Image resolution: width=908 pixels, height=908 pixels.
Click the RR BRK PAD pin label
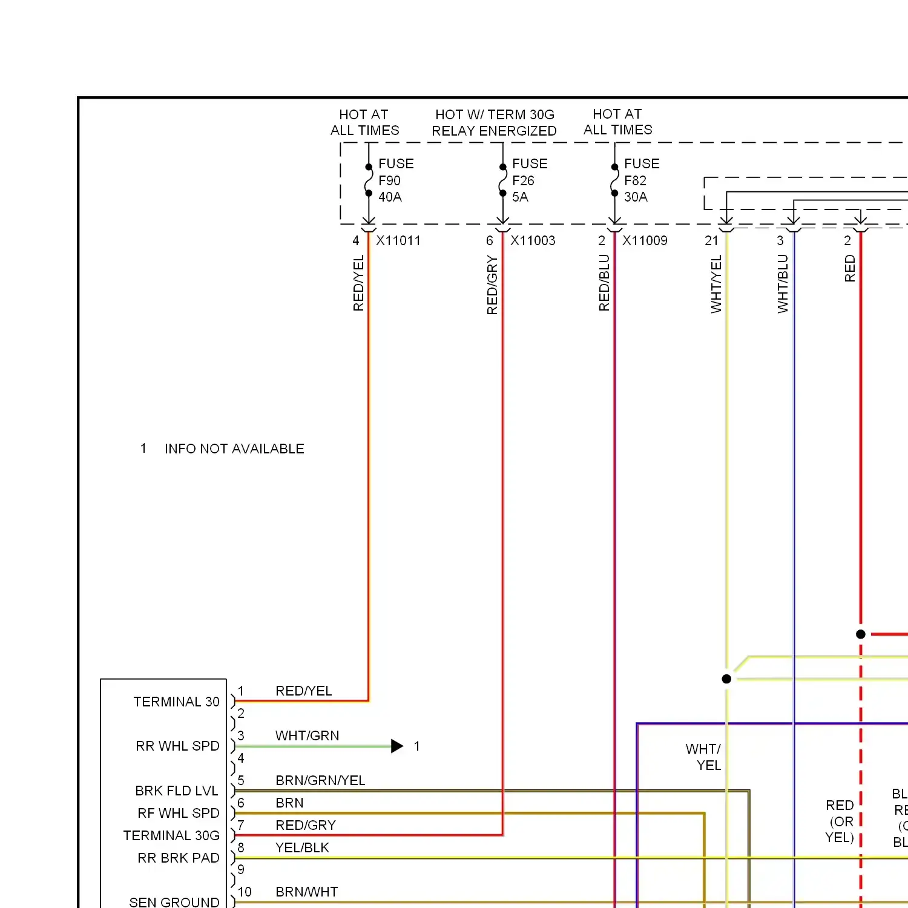(x=178, y=858)
